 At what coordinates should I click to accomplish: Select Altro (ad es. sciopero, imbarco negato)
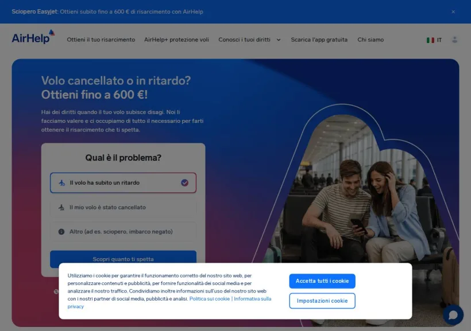point(123,232)
